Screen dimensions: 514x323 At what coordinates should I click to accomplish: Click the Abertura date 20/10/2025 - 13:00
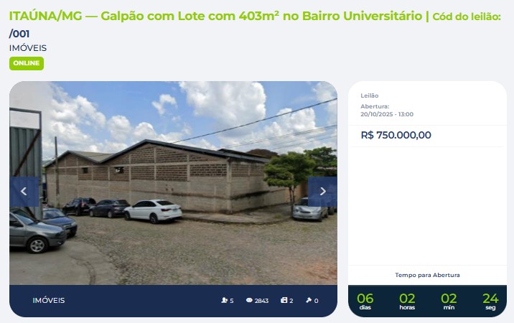point(387,114)
